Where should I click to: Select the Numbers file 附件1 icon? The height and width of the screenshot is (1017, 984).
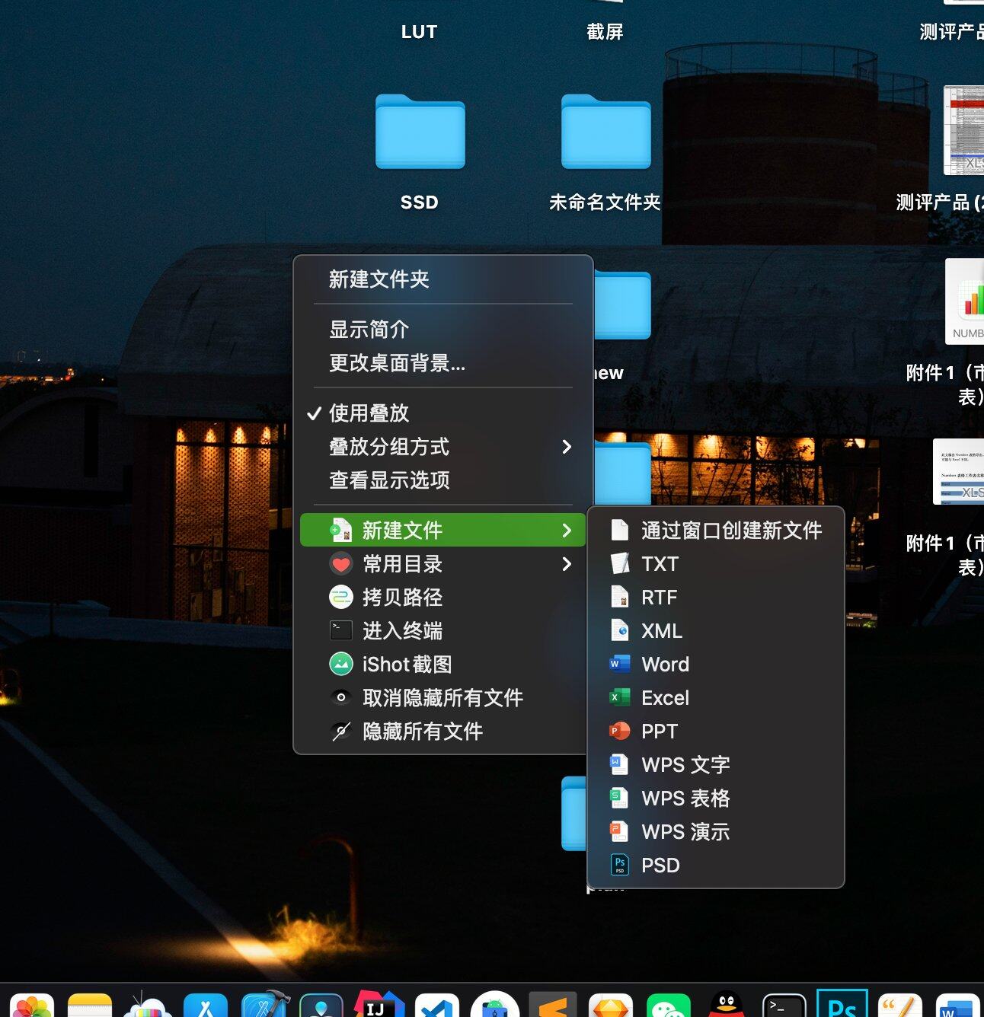point(965,301)
